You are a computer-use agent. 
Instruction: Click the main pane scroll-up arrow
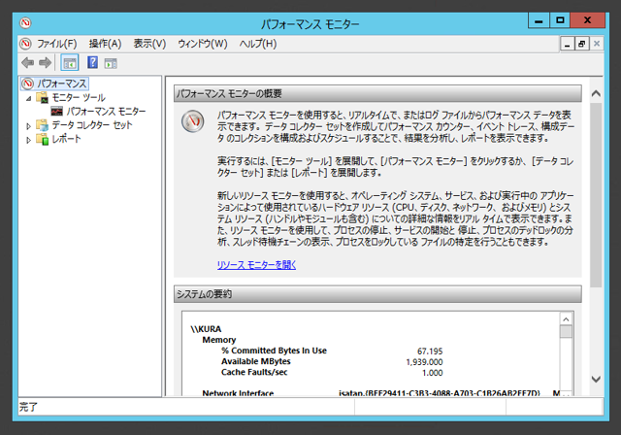pos(596,94)
